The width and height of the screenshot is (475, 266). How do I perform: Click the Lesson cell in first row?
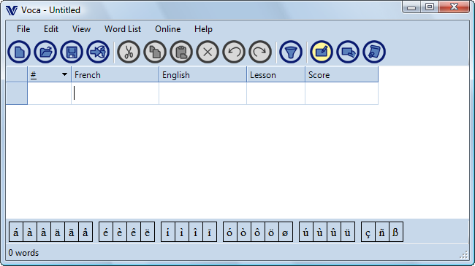(275, 93)
